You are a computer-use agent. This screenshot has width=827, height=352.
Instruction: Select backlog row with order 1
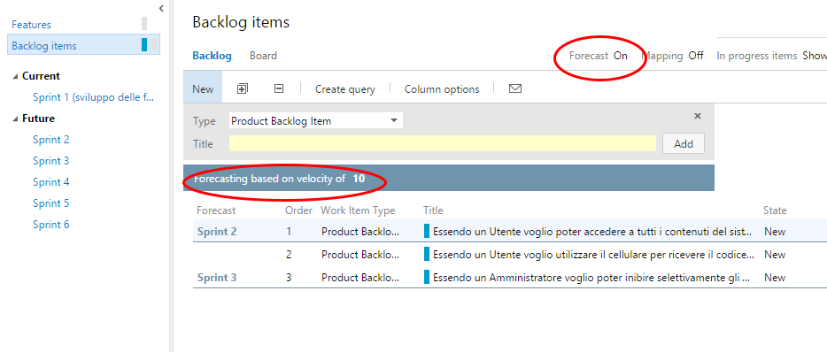[510, 232]
